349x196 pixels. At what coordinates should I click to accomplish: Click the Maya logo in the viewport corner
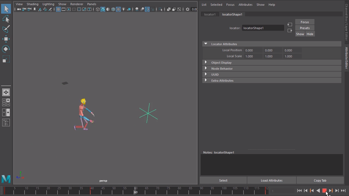6,179
